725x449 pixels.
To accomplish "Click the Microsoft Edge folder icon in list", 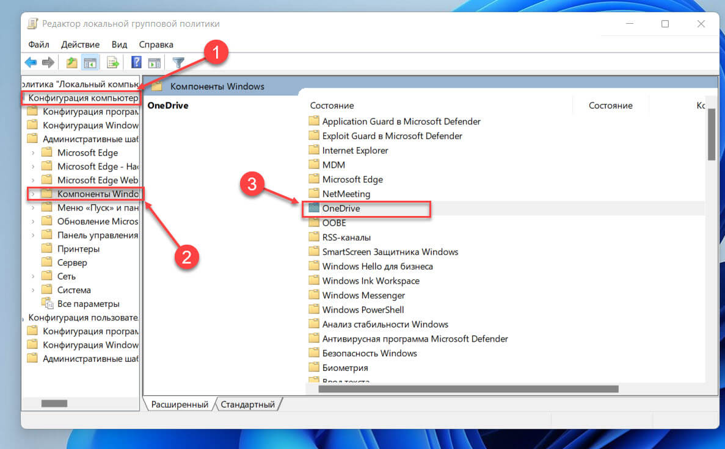I will pos(314,179).
